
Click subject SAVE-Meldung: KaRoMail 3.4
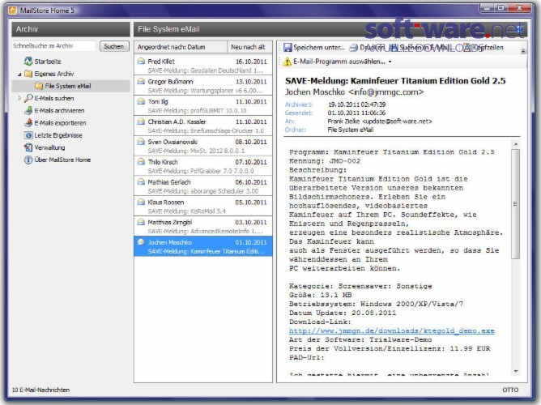coord(186,211)
